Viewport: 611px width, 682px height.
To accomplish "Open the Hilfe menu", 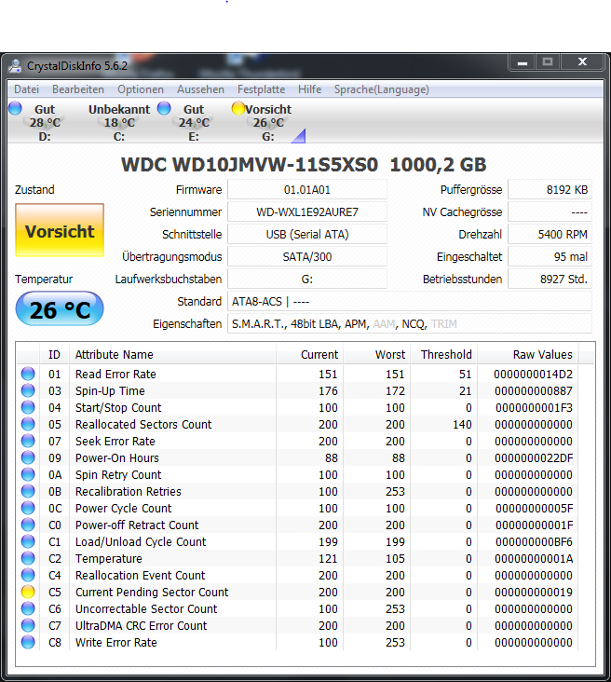I will 309,89.
